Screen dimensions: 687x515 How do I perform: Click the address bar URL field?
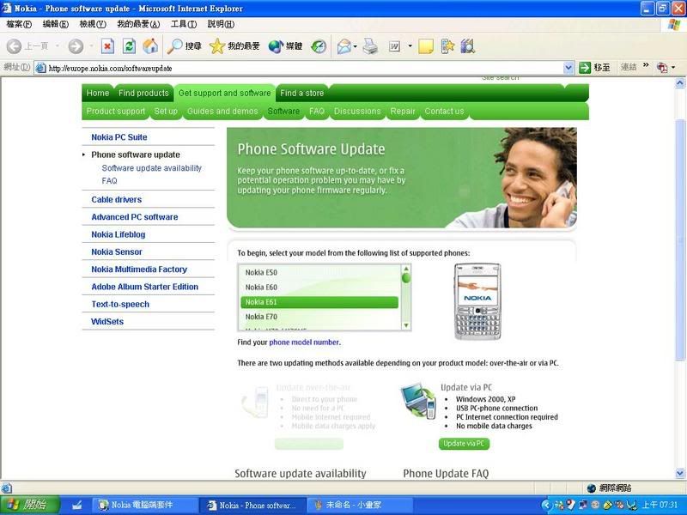tap(304, 68)
